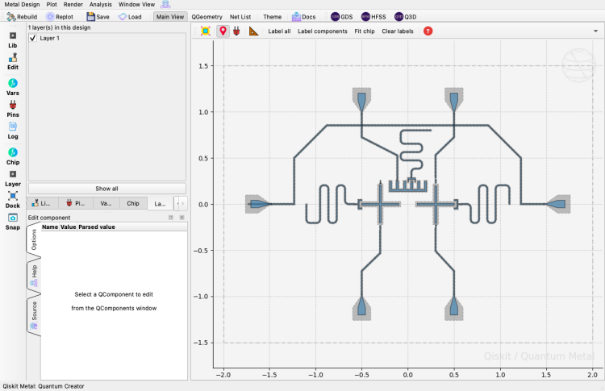Open the Chip sidebar panel
The width and height of the screenshot is (605, 391).
pos(13,156)
